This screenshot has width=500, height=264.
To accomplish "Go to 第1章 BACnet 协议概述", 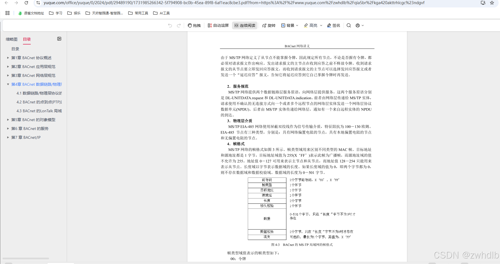I will [31, 58].
